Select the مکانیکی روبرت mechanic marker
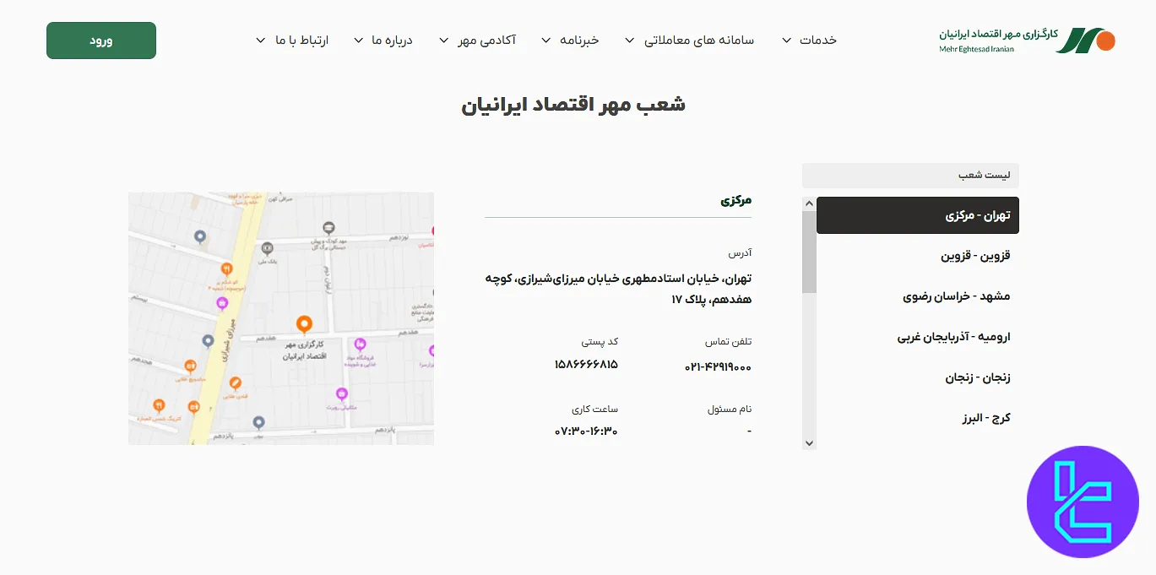1156x575 pixels. pyautogui.click(x=341, y=393)
